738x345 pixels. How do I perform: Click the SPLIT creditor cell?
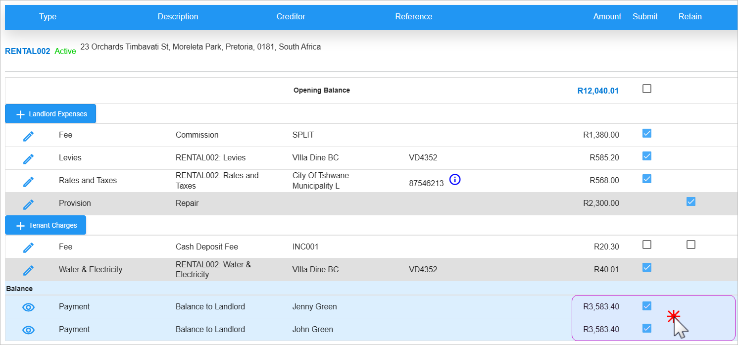click(303, 135)
